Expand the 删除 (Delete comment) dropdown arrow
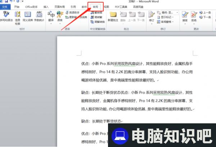 (123, 24)
